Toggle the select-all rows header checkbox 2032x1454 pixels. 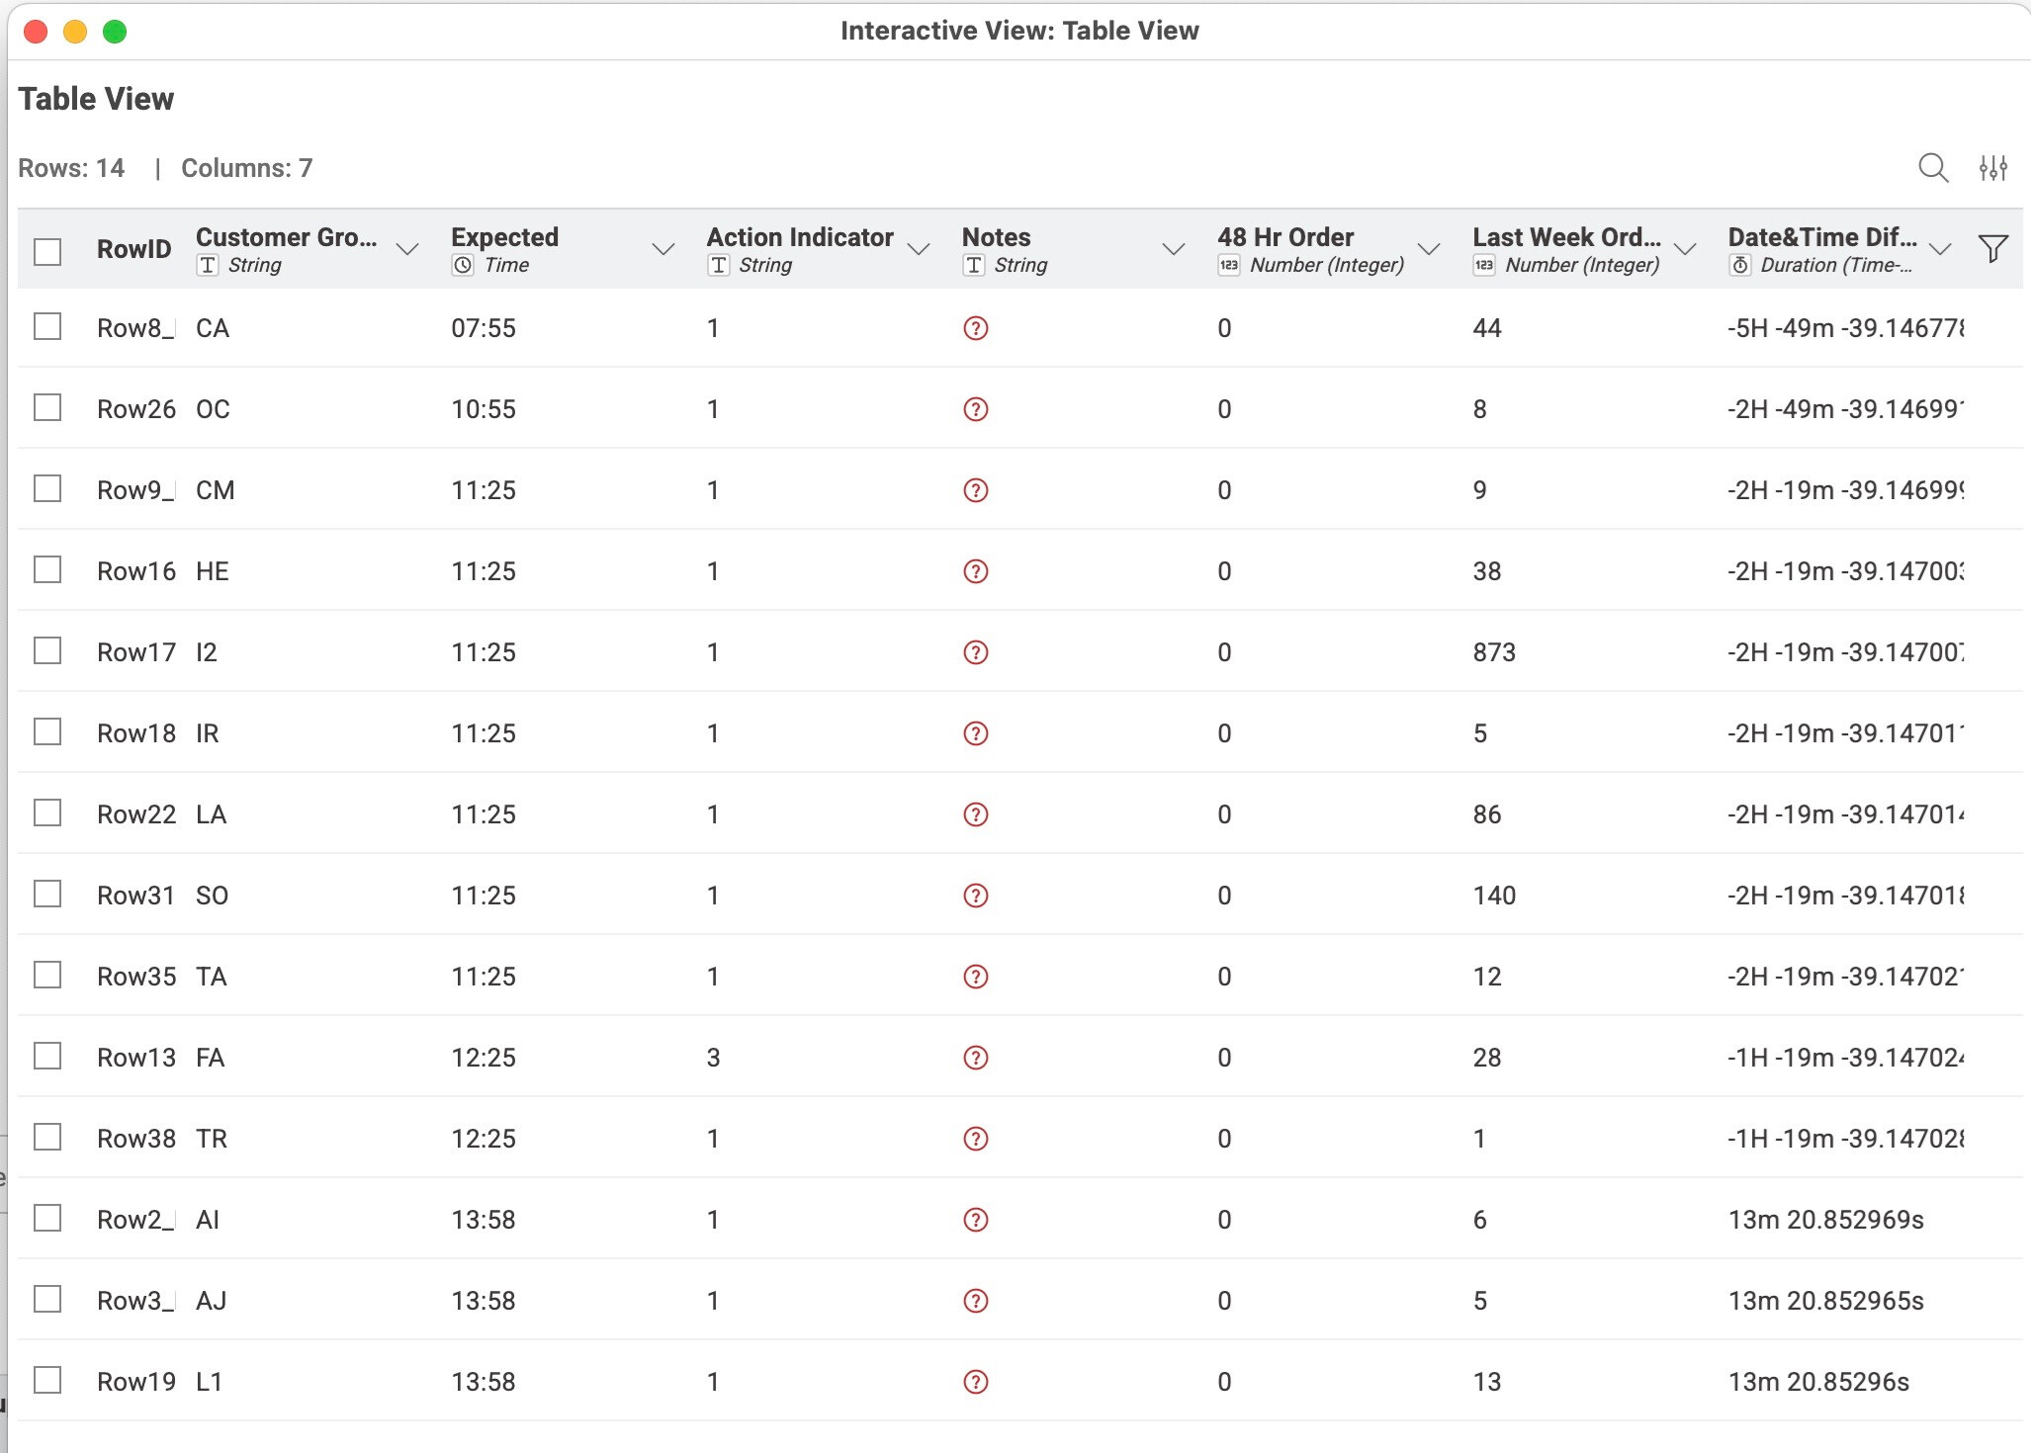tap(47, 251)
